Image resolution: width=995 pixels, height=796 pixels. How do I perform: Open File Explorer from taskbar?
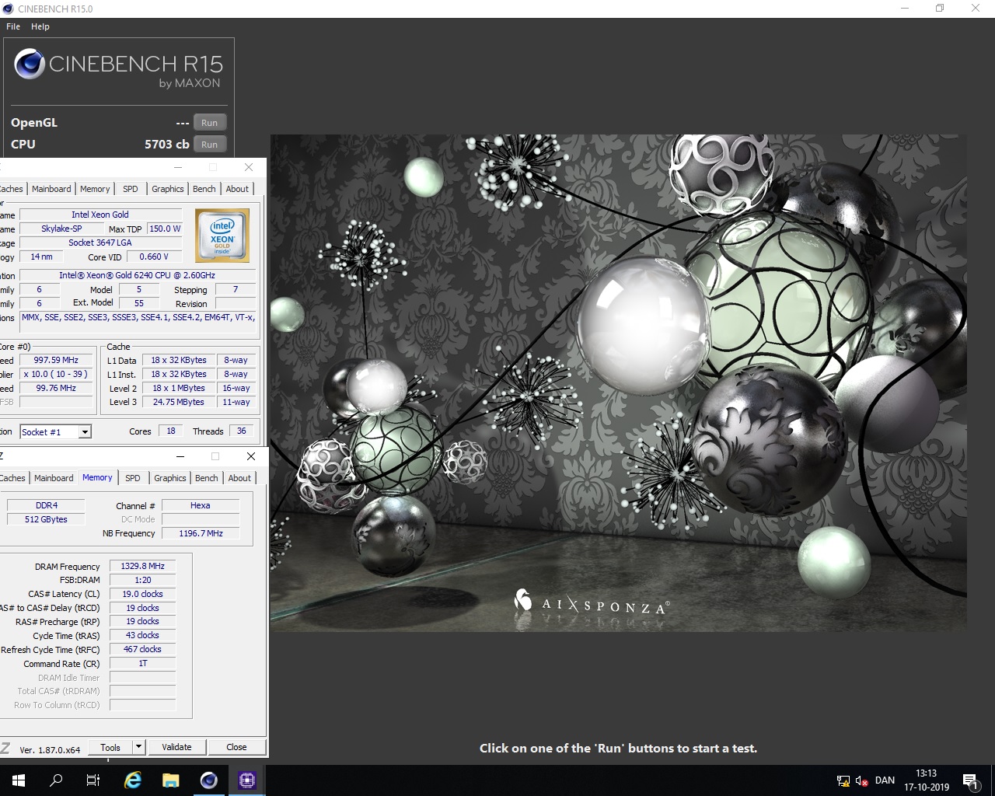[x=171, y=780]
